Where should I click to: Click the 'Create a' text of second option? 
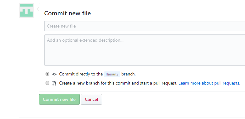(x=67, y=83)
